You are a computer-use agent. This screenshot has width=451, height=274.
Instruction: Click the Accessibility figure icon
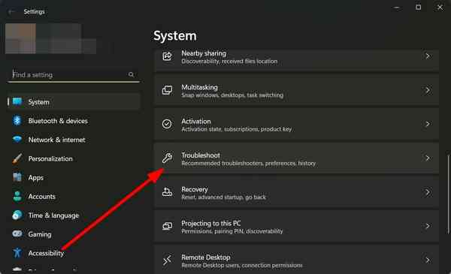pos(17,253)
